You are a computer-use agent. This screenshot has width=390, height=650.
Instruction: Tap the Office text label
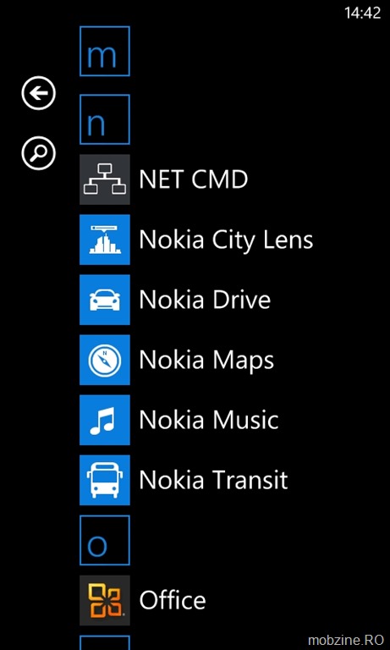pos(173,600)
